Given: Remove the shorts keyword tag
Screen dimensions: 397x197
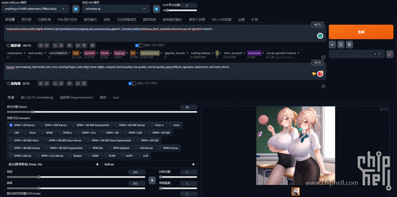Looking at the screenshot, I should [111, 53].
